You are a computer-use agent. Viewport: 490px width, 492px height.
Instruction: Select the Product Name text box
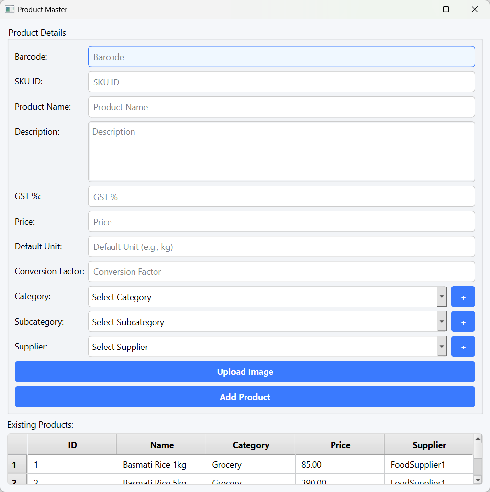click(281, 107)
